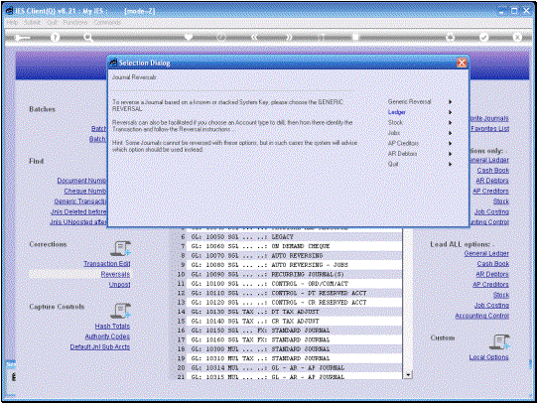Click the T text toolbar icon

click(322, 38)
